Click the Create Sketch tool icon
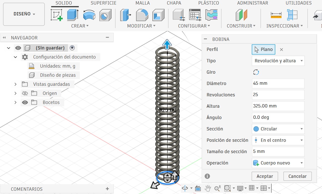The image size is (322, 194). [x=57, y=15]
